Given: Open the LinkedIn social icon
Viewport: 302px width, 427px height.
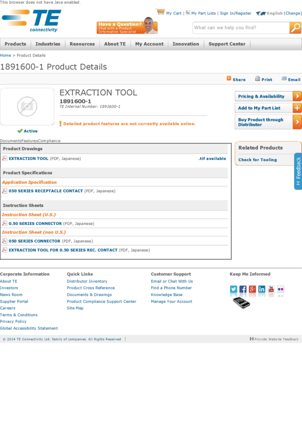Looking at the screenshot, I should point(262,289).
